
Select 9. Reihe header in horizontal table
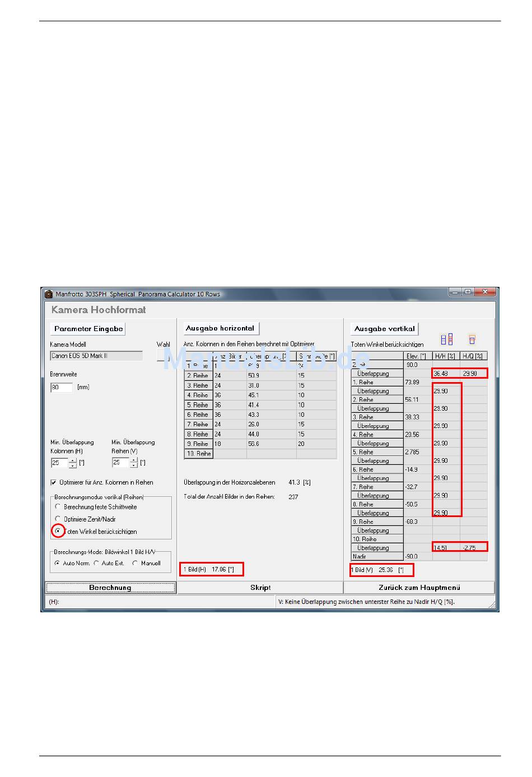tap(199, 444)
